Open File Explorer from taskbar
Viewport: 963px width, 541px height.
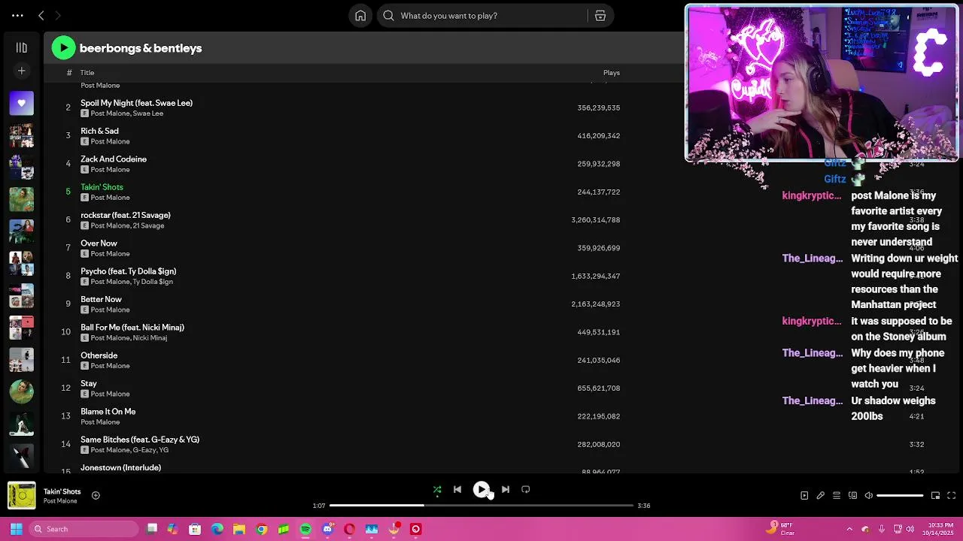(239, 529)
